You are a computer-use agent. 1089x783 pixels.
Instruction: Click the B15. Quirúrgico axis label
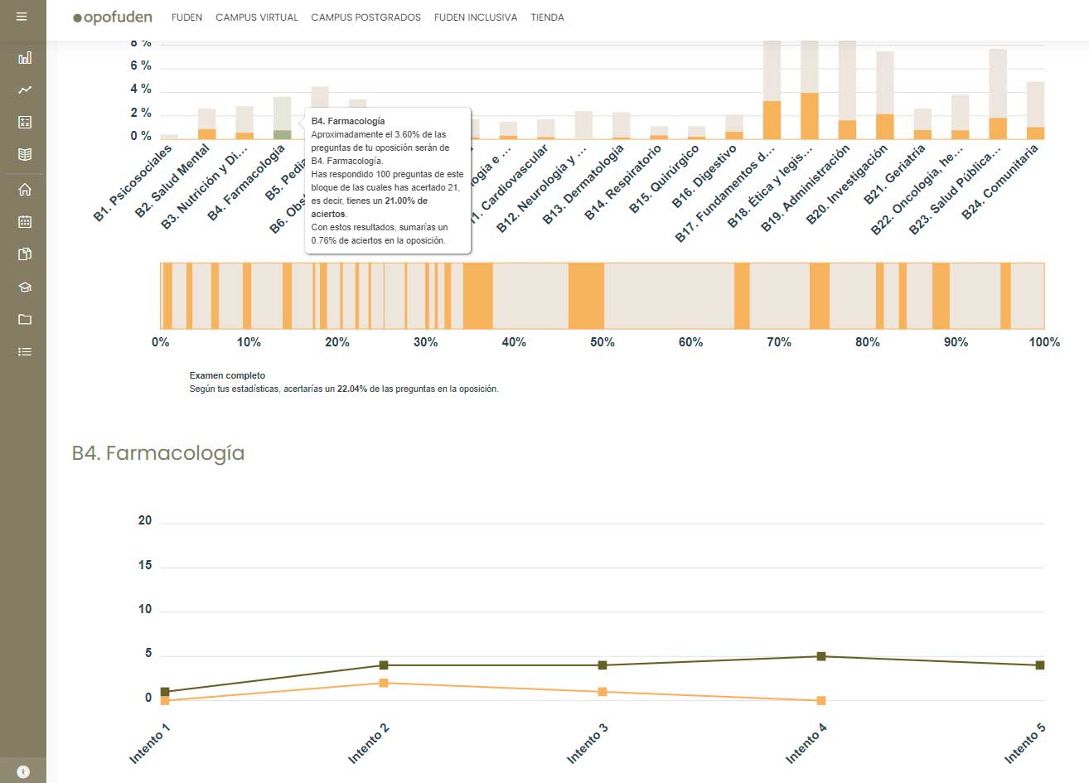coord(665,179)
